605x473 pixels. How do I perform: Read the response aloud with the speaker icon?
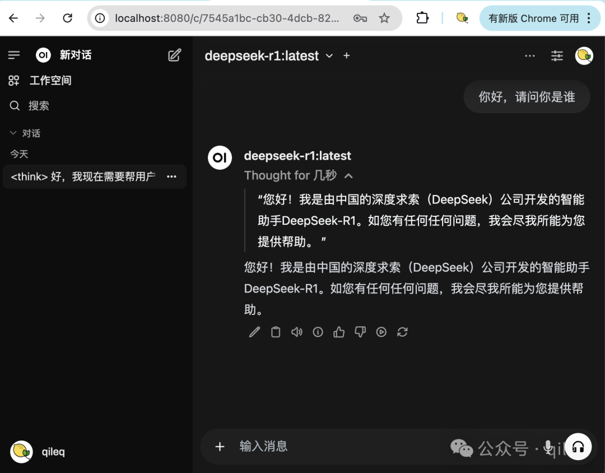point(297,332)
